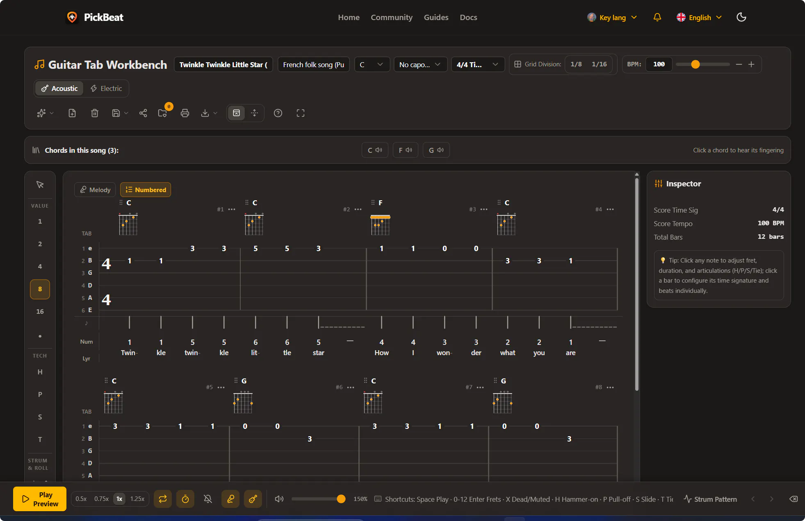Image resolution: width=805 pixels, height=521 pixels.
Task: Enter fullscreen with expand icon
Action: pyautogui.click(x=301, y=113)
